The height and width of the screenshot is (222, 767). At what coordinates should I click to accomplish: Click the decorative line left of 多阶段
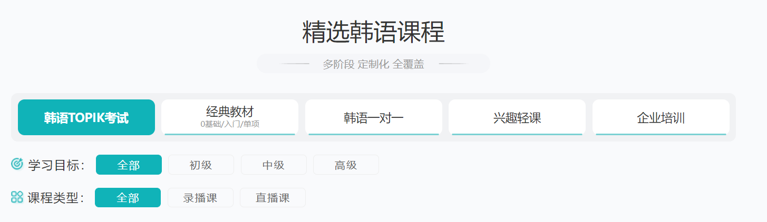[x=294, y=64]
